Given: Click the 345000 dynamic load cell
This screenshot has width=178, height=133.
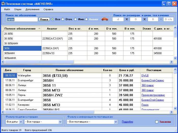Looking at the screenshot, I should click(x=163, y=53).
